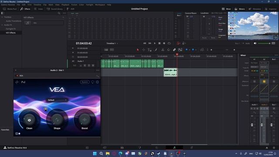
Task: Add a blue marker at the playhead
Action: [193, 50]
